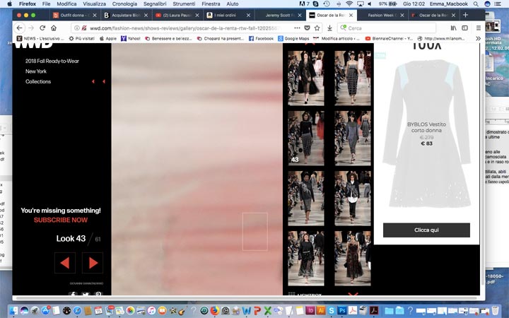Go to the next look arrow

pos(93,263)
